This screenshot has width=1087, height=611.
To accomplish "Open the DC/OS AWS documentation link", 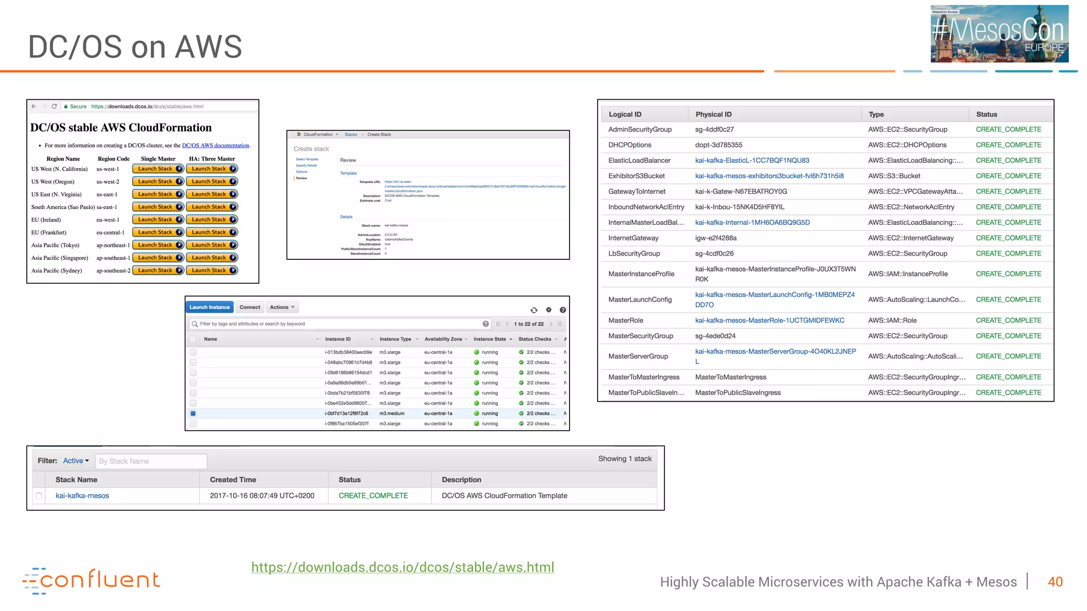I will tap(215, 145).
